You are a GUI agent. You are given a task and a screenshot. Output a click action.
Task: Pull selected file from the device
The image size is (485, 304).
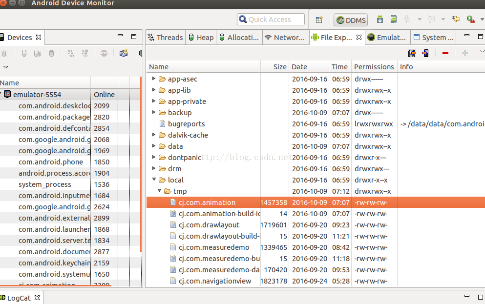pyautogui.click(x=412, y=53)
